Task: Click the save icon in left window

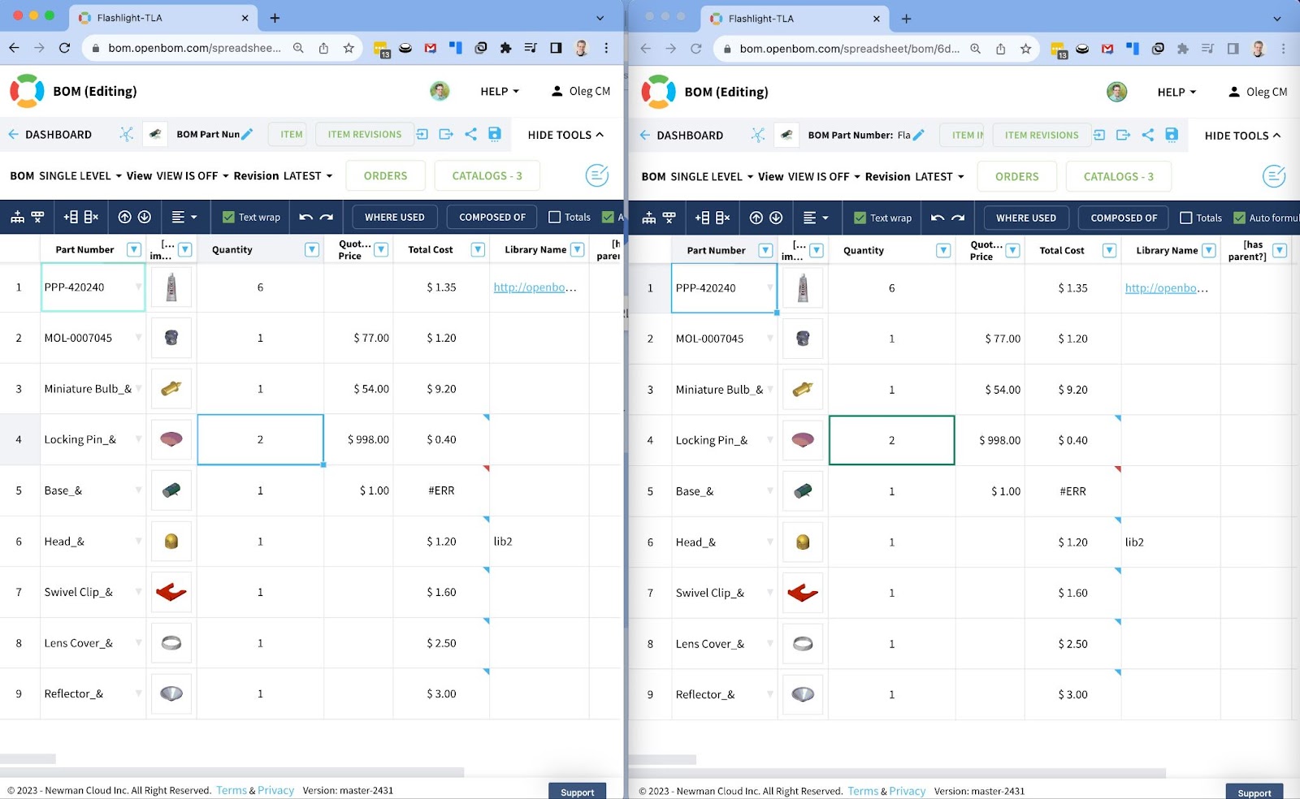Action: point(494,134)
